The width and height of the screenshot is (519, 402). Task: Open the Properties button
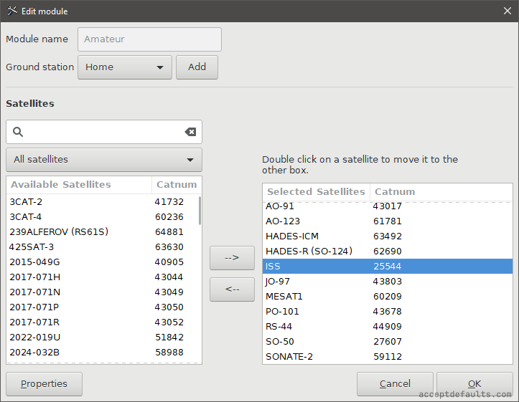click(44, 384)
